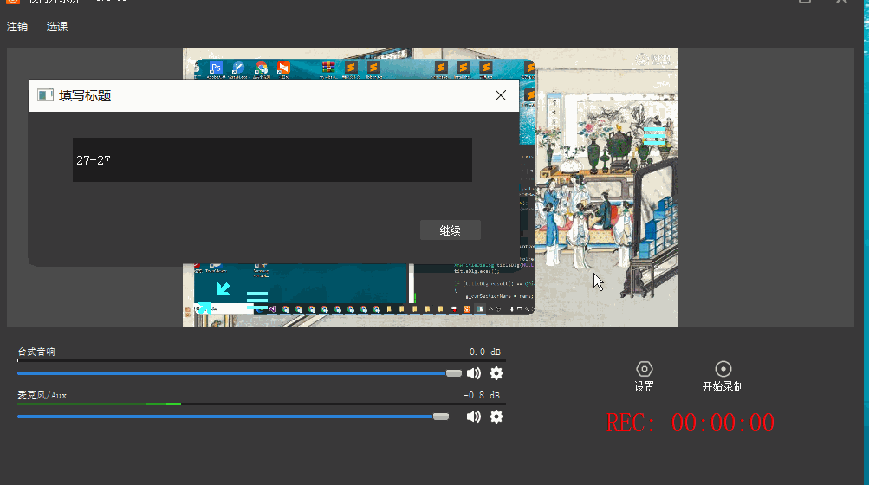The image size is (869, 485).
Task: Click the 填写标题 dialog title icon
Action: (45, 95)
